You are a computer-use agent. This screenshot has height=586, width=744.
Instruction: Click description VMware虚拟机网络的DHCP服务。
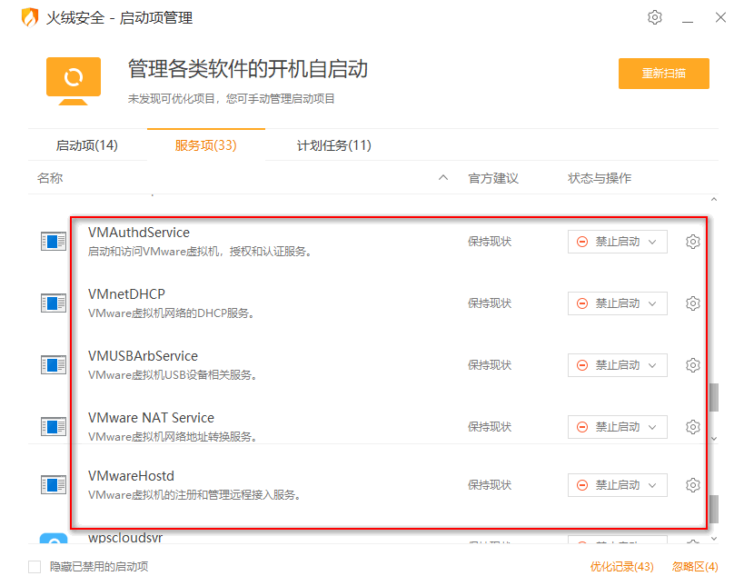(x=172, y=313)
